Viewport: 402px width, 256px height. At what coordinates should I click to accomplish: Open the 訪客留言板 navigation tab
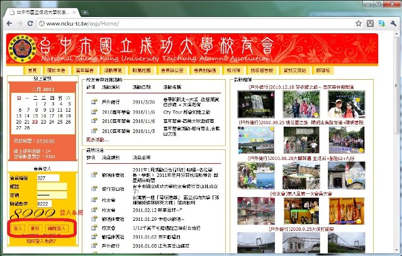tap(262, 70)
